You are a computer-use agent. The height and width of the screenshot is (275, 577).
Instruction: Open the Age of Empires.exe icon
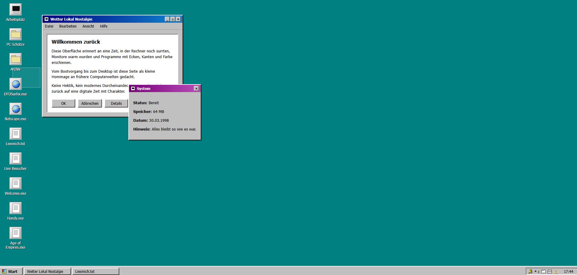coord(15,234)
